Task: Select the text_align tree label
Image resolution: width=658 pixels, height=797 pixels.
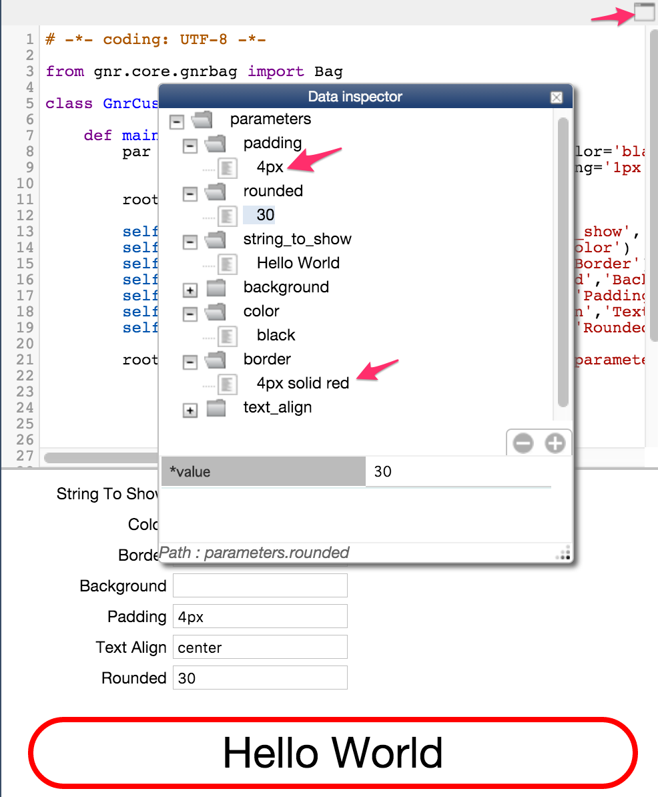Action: tap(278, 407)
